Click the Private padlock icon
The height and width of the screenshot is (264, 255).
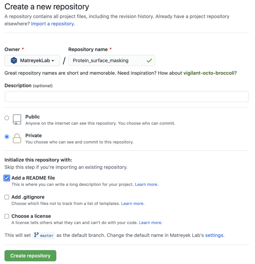coord(17,138)
